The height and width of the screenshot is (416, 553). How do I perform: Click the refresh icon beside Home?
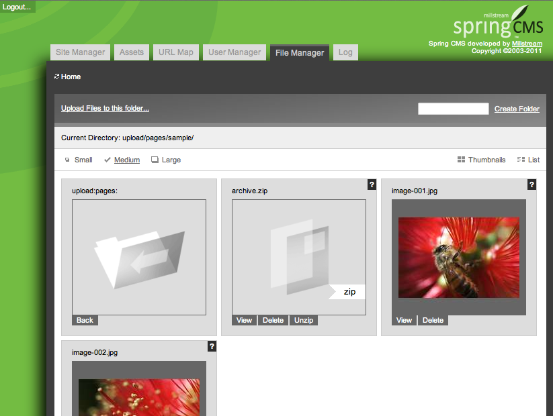pyautogui.click(x=56, y=76)
